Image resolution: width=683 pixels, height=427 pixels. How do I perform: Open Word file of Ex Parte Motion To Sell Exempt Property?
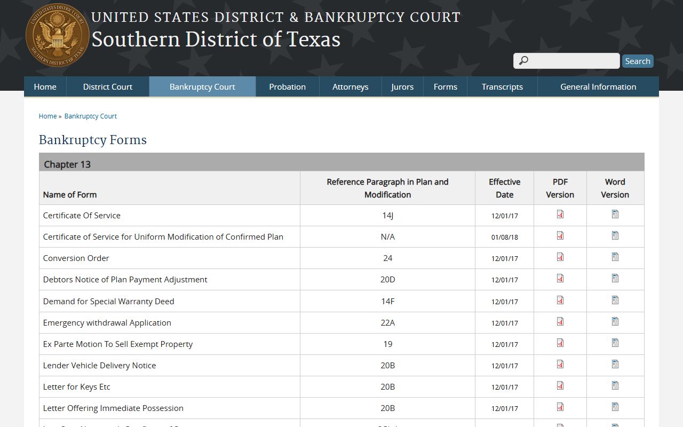(615, 343)
